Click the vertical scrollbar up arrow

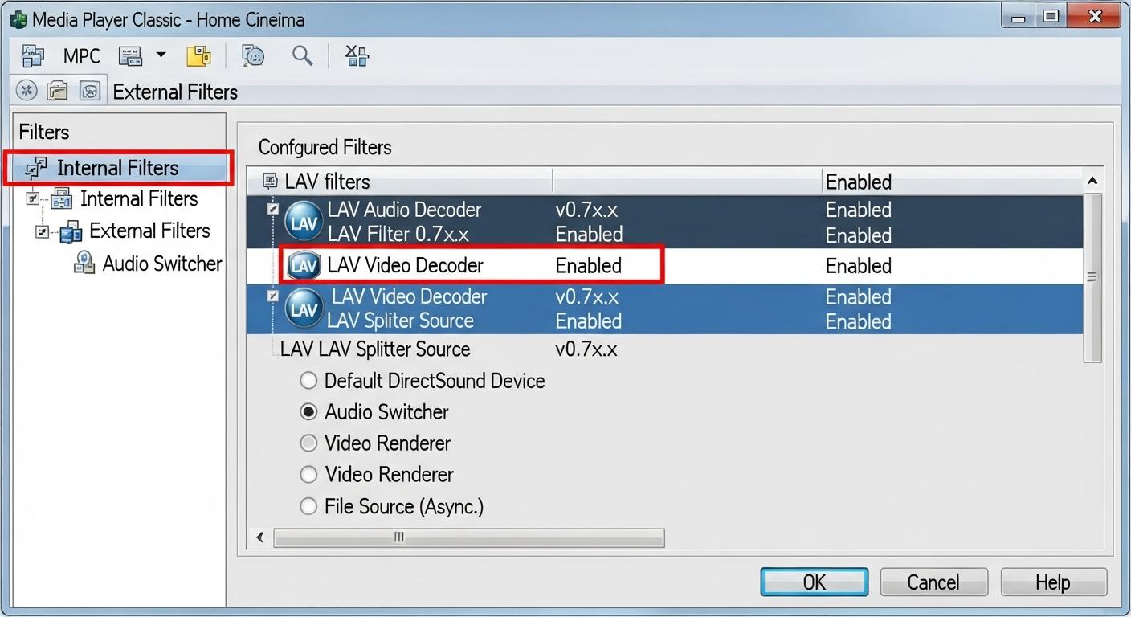click(1092, 182)
